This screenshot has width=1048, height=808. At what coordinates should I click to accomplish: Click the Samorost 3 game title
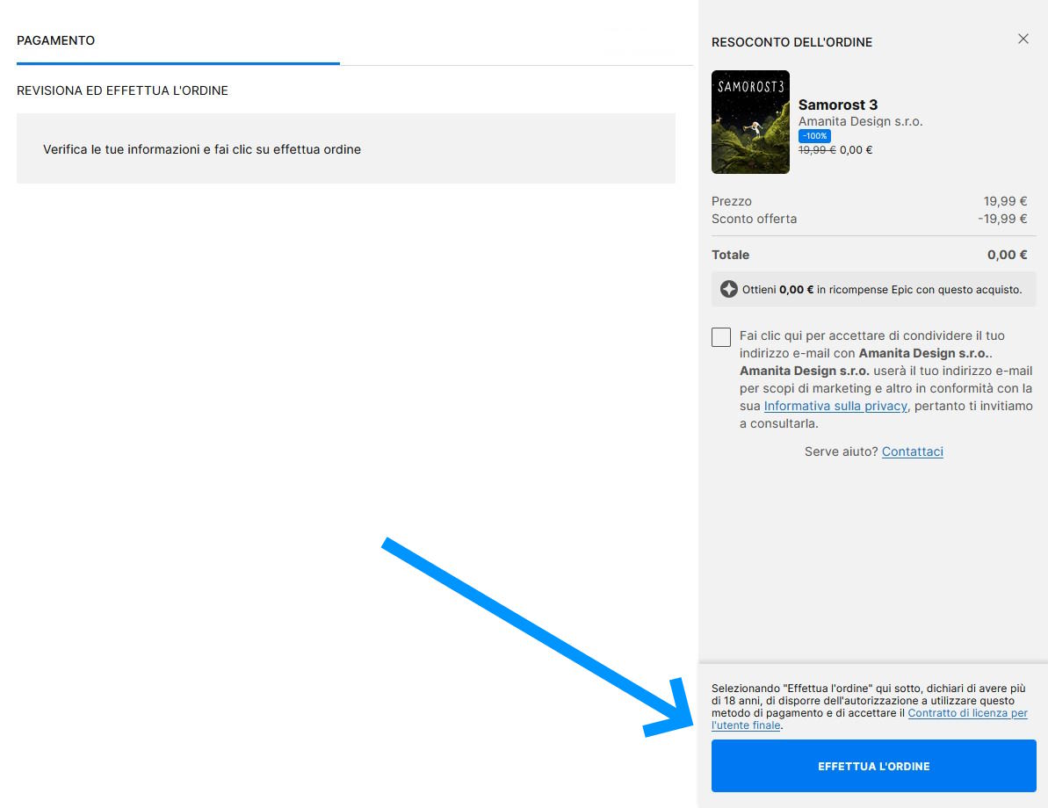(x=837, y=105)
